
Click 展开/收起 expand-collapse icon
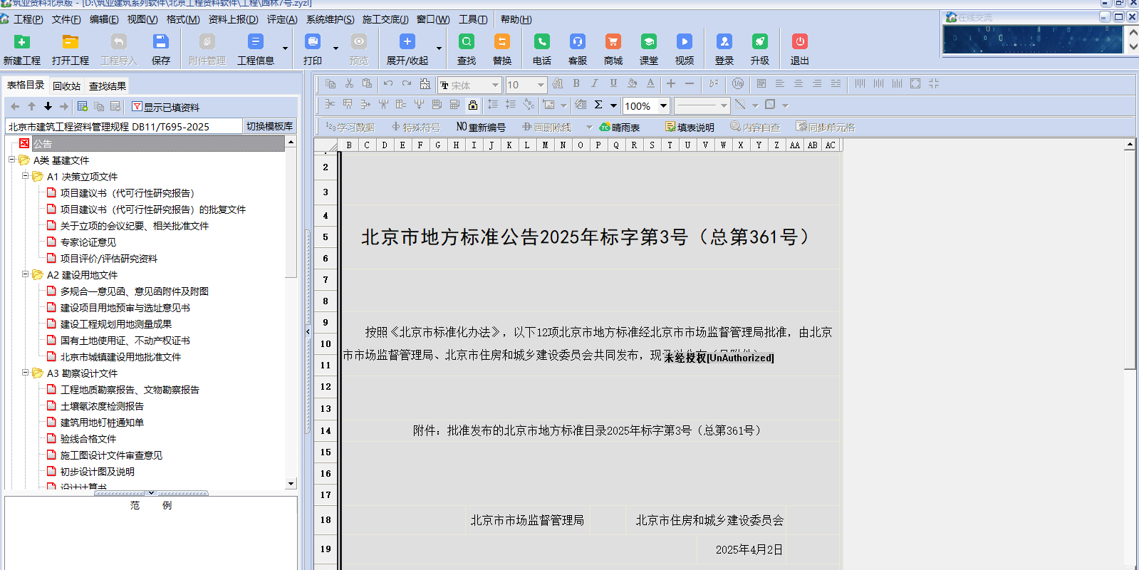click(407, 42)
